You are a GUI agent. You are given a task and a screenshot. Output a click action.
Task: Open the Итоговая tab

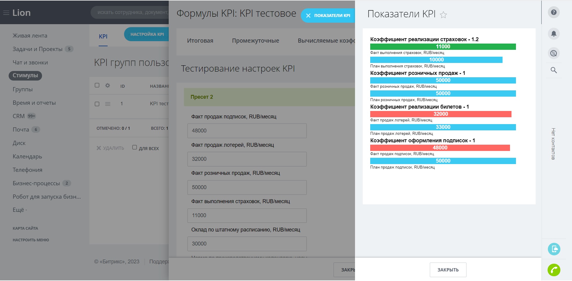point(200,41)
